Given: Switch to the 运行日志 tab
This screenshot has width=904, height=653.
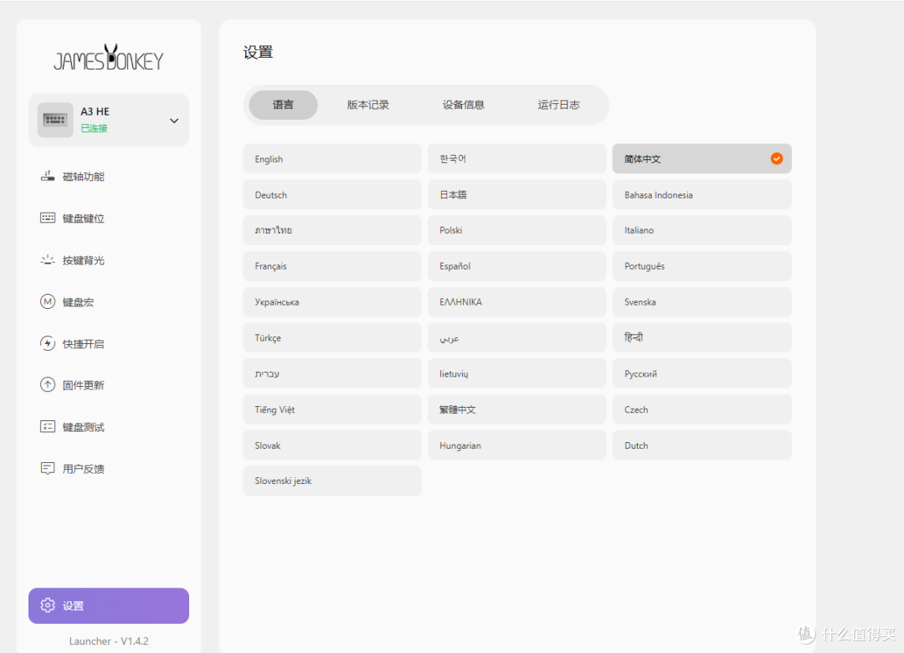Looking at the screenshot, I should tap(558, 105).
